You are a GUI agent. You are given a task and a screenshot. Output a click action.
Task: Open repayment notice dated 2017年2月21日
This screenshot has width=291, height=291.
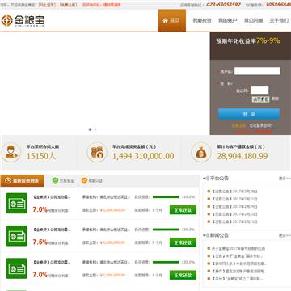[234, 221]
